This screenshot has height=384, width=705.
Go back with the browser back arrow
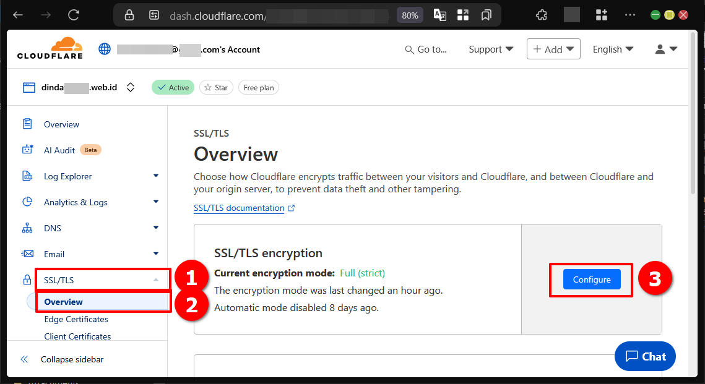click(x=17, y=15)
